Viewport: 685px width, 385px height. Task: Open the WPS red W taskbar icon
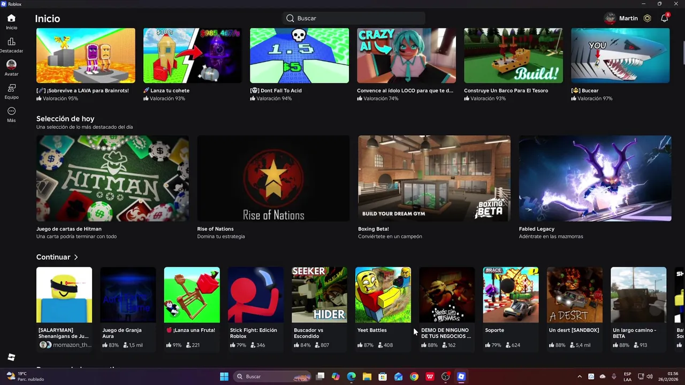(x=430, y=376)
